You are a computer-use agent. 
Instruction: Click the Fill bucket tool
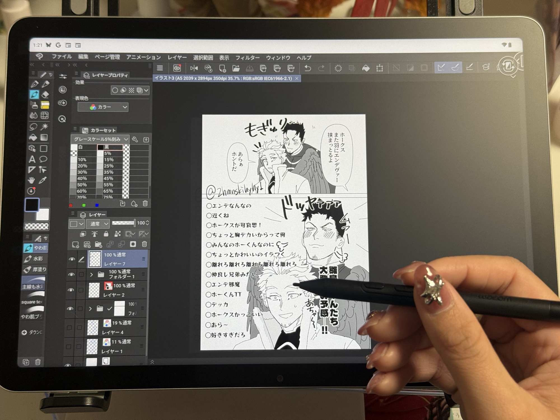(x=33, y=137)
